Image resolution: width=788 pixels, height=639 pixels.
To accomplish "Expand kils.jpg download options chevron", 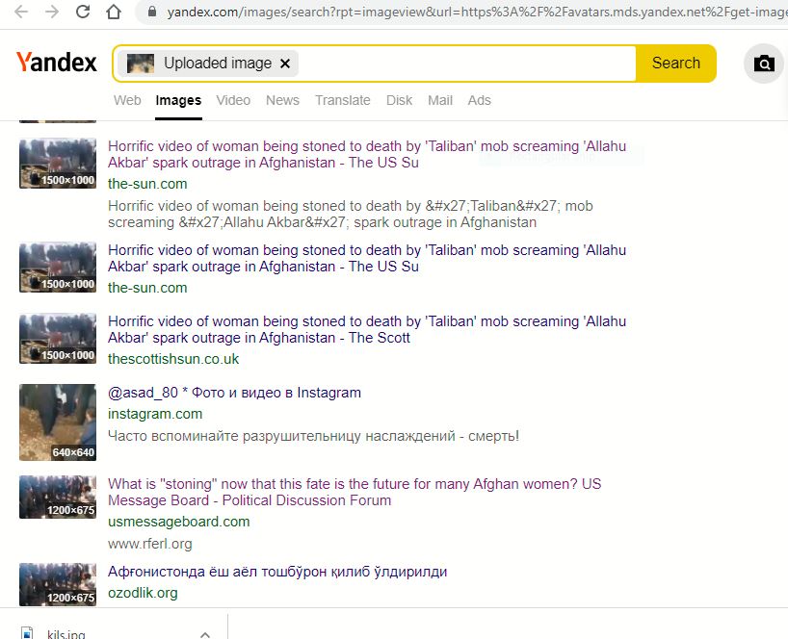I will [204, 633].
